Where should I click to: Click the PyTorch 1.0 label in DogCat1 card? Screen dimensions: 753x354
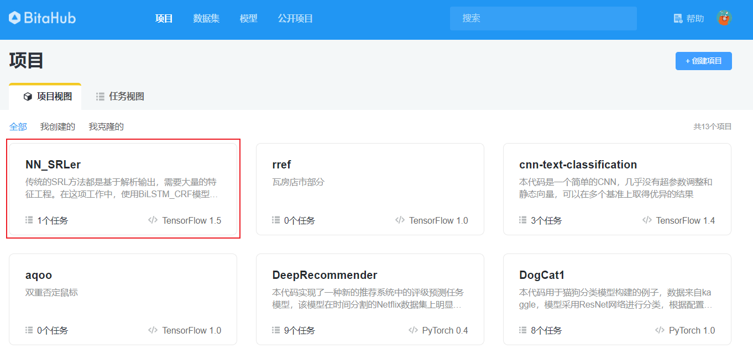[x=692, y=330]
